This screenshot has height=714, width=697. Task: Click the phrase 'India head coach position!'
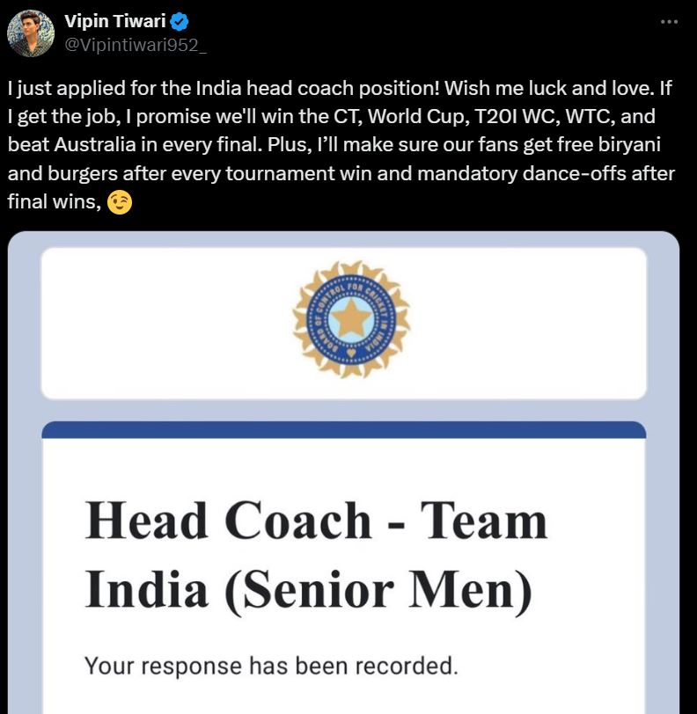(319, 88)
